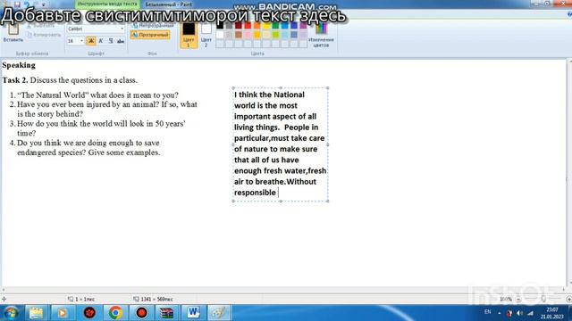Open the Windows Start menu
The image size is (572, 321).
pos(11,313)
